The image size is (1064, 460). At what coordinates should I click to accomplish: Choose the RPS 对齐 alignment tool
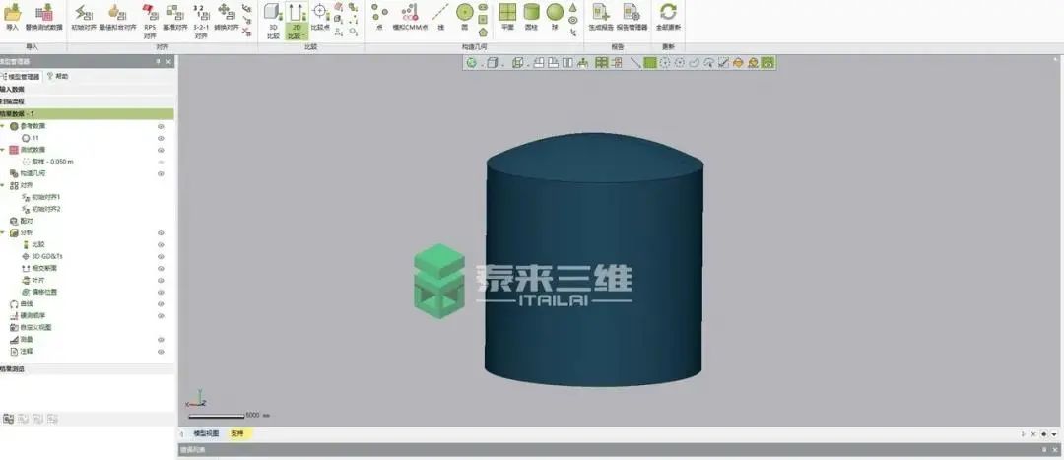pos(150,18)
